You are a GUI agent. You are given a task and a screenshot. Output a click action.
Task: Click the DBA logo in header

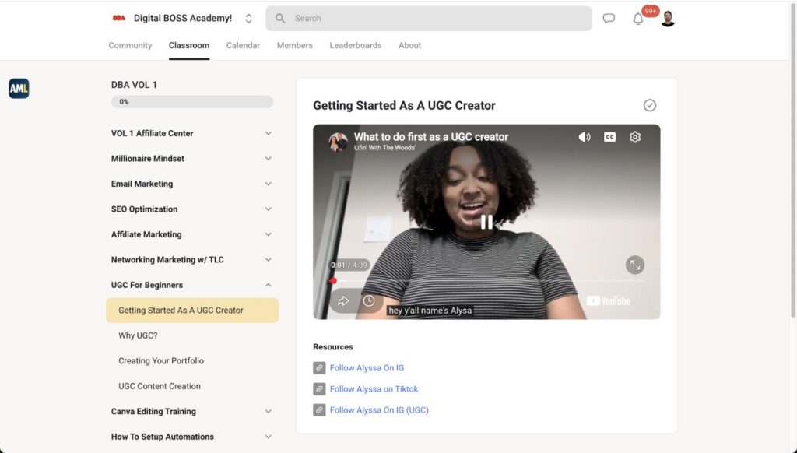pyautogui.click(x=119, y=19)
